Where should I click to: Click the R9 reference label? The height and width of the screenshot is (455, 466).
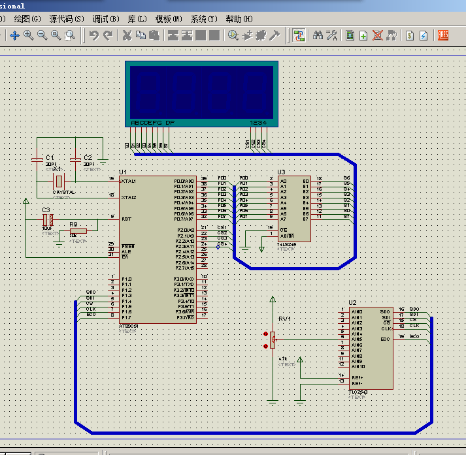[x=73, y=225]
